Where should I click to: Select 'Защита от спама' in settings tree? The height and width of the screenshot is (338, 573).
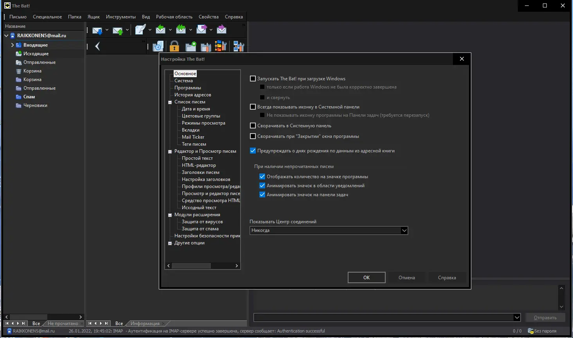coord(200,229)
